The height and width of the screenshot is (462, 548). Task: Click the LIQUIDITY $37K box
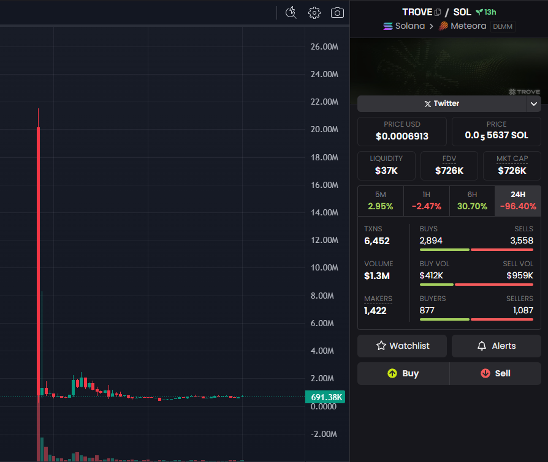pos(386,165)
